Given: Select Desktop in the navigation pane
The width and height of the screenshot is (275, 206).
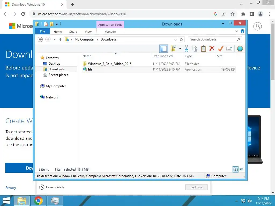Looking at the screenshot, I should point(54,63).
